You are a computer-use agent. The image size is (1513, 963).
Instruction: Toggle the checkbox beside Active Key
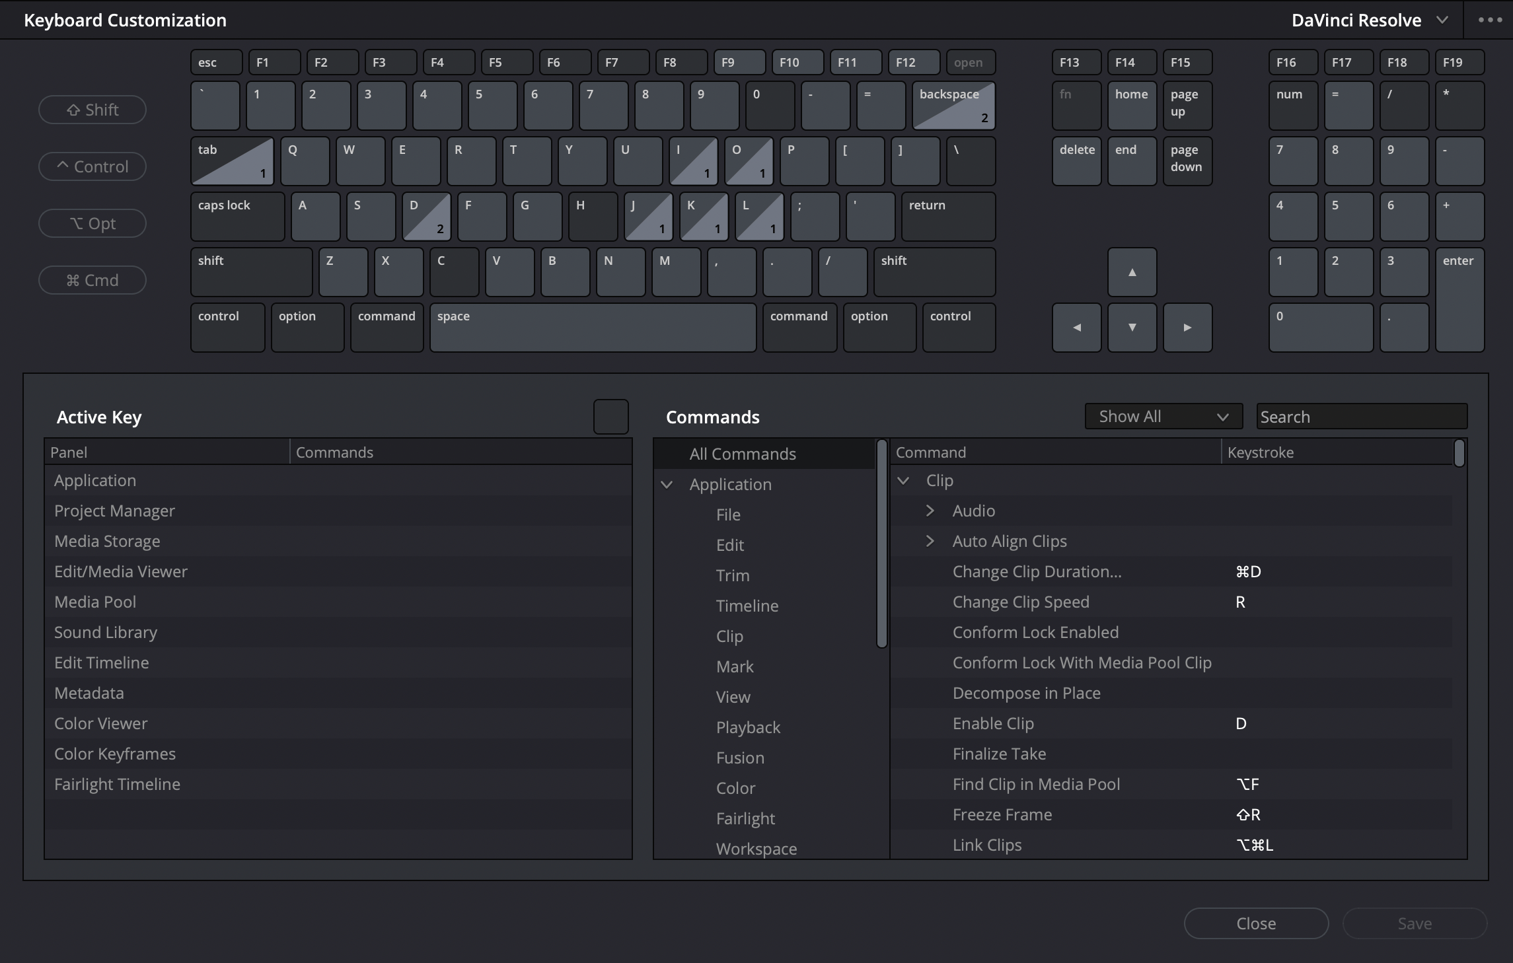(x=609, y=416)
